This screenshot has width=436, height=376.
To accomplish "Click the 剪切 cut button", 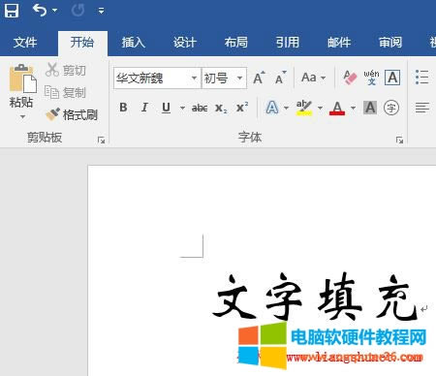I will (x=66, y=70).
